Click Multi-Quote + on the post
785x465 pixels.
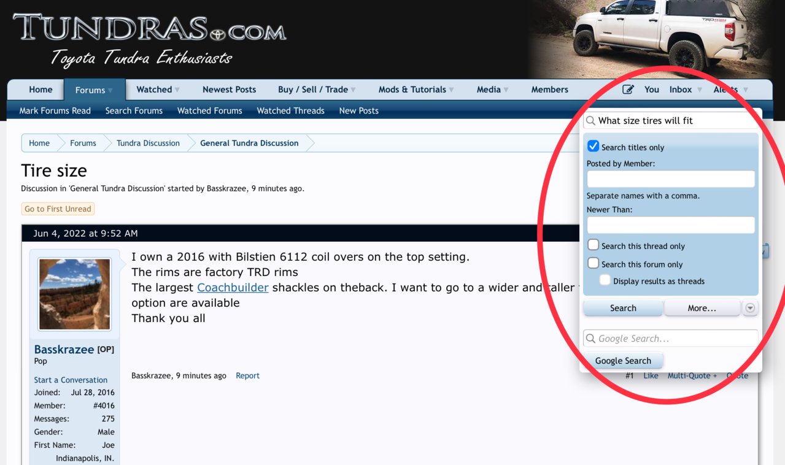[692, 375]
